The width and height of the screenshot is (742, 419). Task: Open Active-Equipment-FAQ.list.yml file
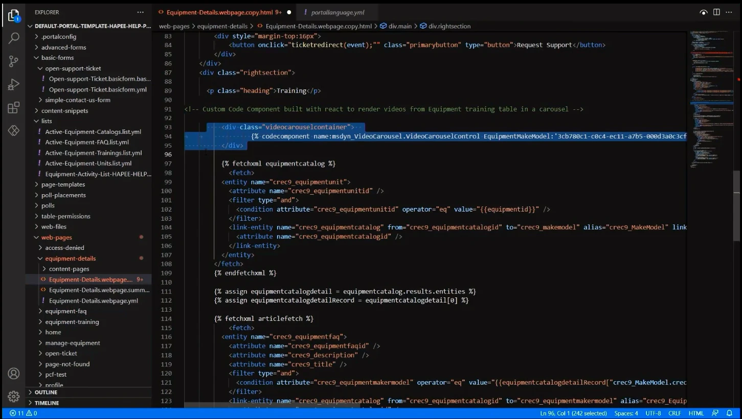pos(87,142)
